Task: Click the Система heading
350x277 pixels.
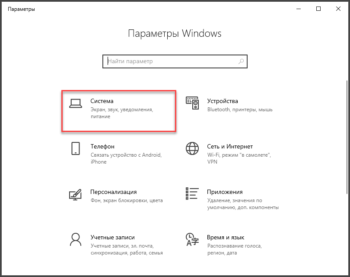Action: point(102,101)
